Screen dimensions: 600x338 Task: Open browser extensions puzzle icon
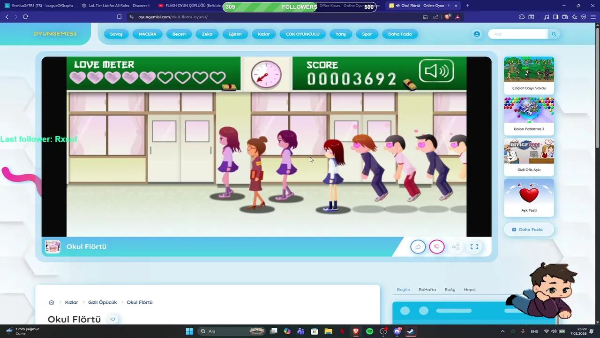click(x=522, y=17)
